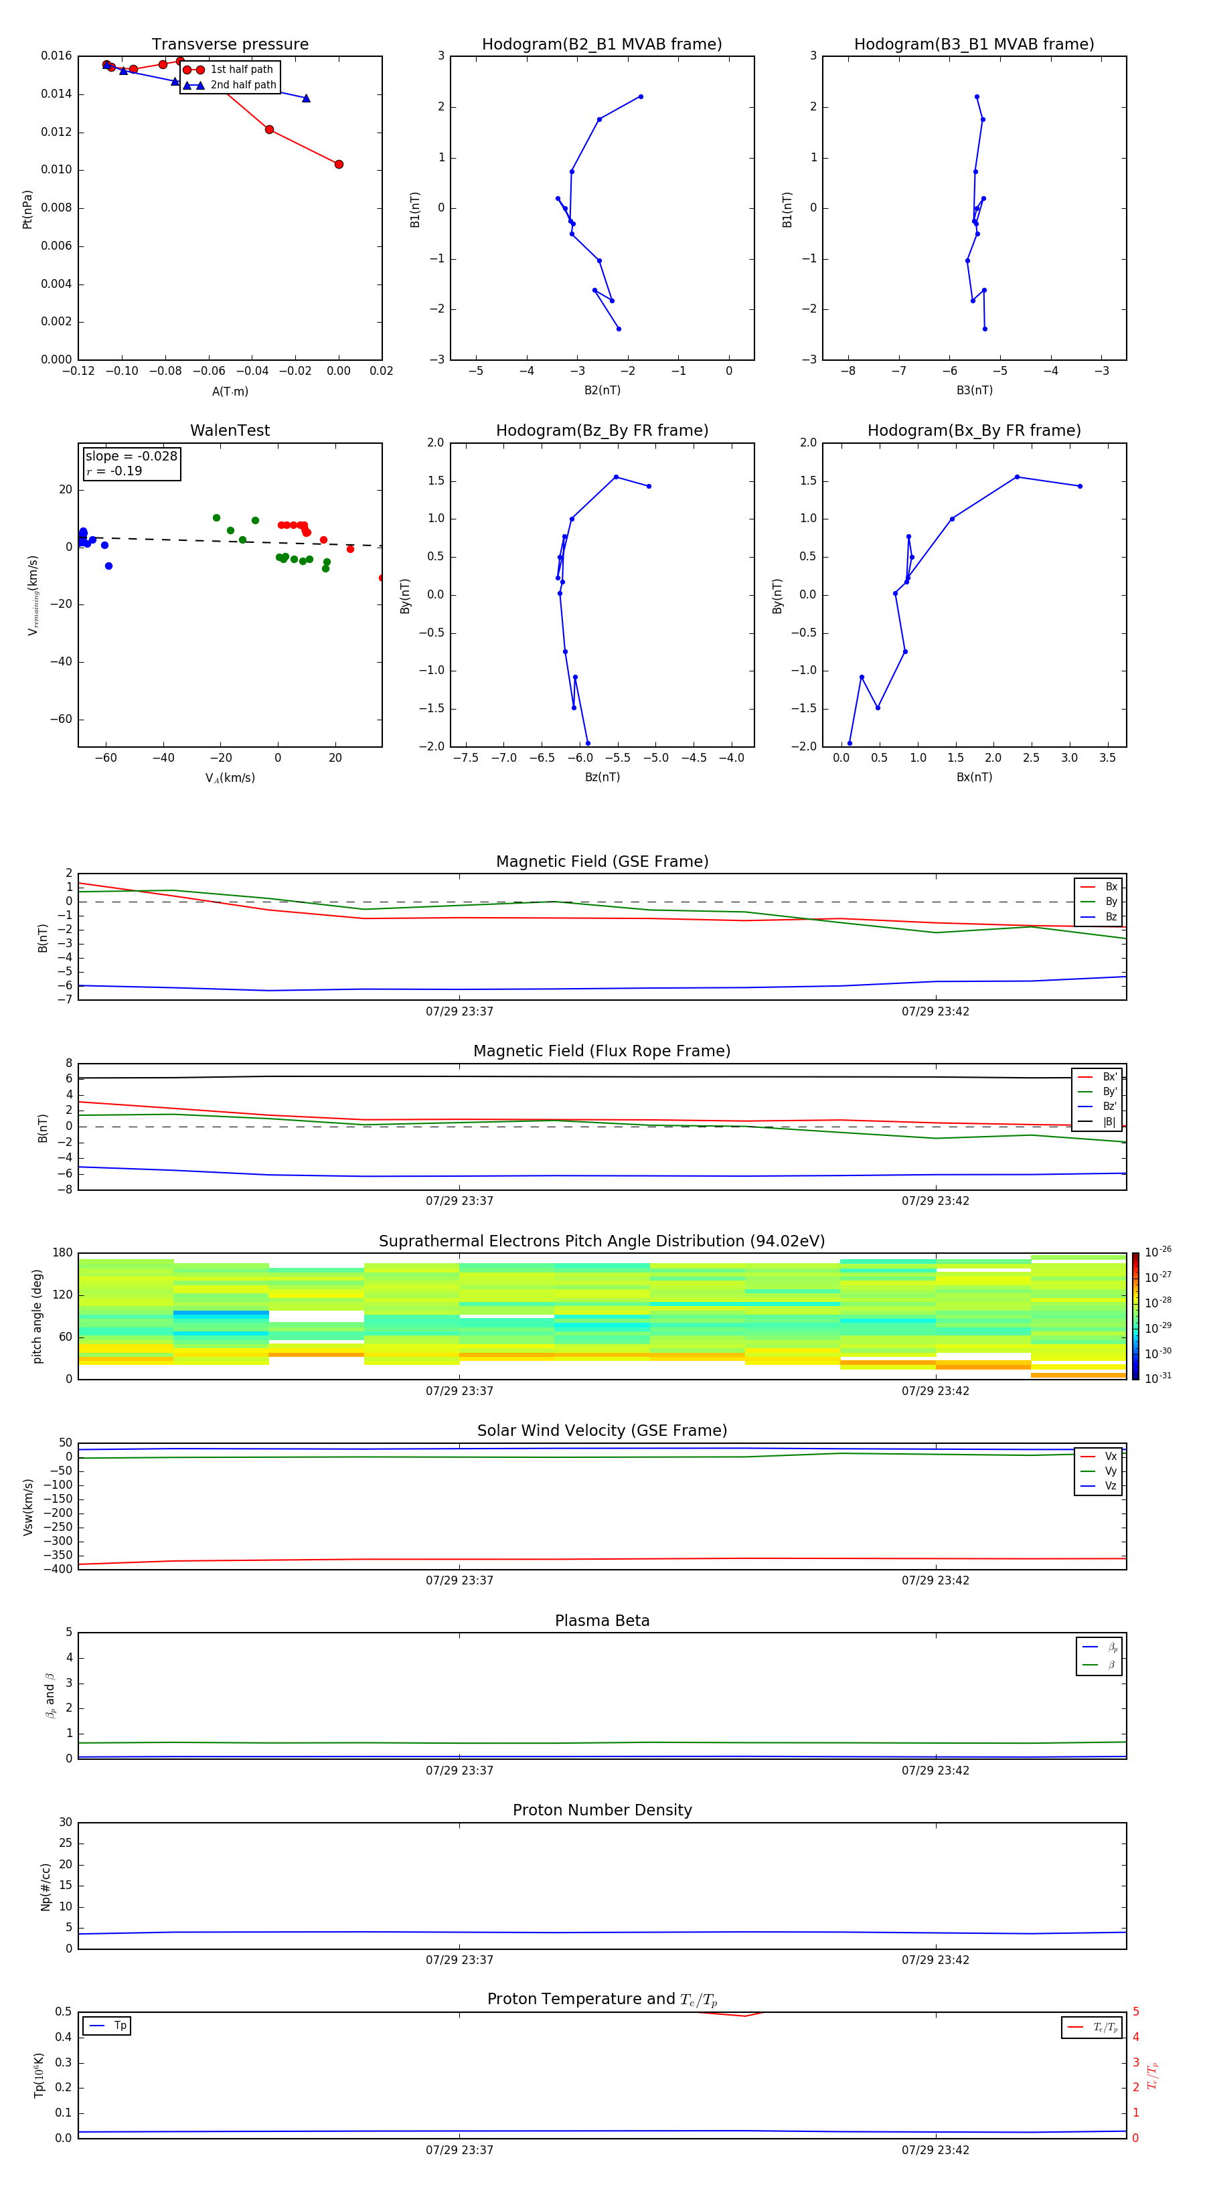Click 'Magnetic Field (Flux Rope Frame)' title
Viewport: 1205px width, 2209px height.
602,1052
